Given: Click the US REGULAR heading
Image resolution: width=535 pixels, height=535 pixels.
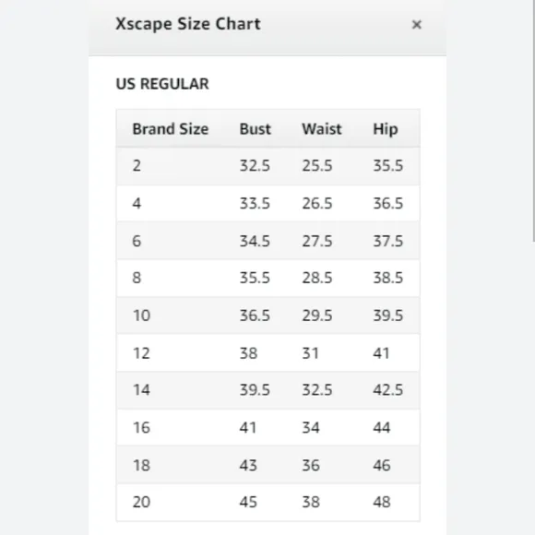Looking at the screenshot, I should point(162,84).
